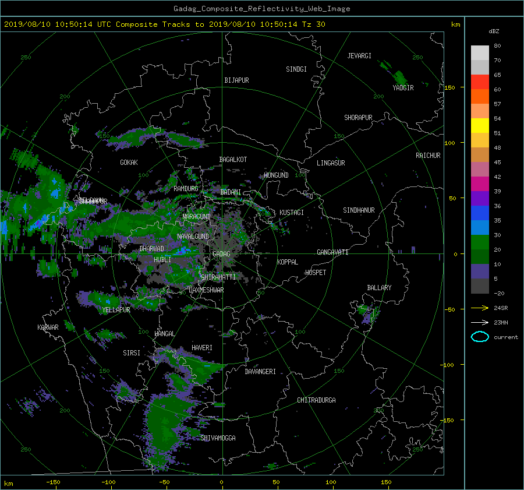
Task: Click the KOPPAL label
Action: coord(288,262)
